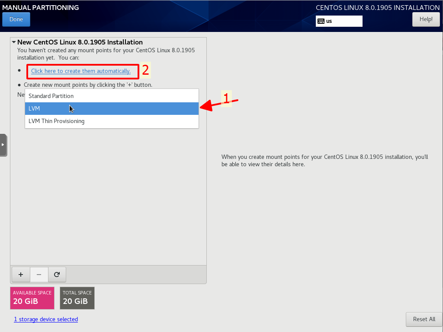Screen dimensions: 443x332
Task: Reload storage configuration with refresh icon
Action: click(57, 275)
